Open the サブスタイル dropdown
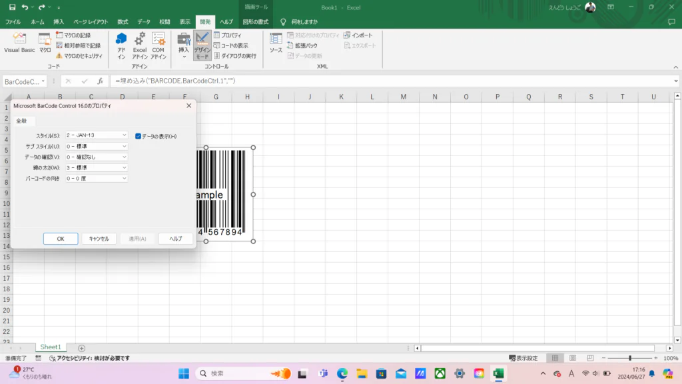 click(x=97, y=146)
